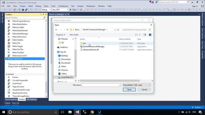Open the Executables file type dropdown
Viewport: 205px width, 115px height.
click(x=137, y=85)
